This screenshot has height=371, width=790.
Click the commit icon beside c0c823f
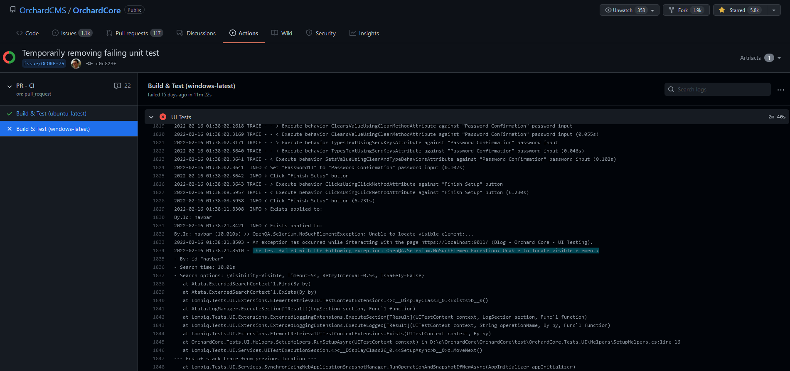(x=89, y=64)
